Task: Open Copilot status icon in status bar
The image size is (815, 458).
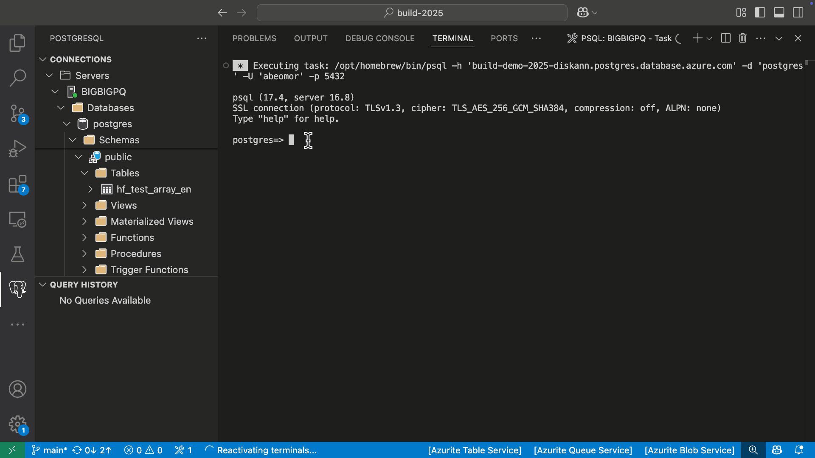Action: tap(777, 450)
